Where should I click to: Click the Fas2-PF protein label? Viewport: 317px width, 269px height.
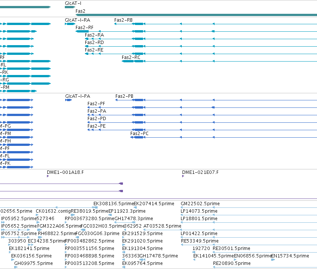click(96, 104)
